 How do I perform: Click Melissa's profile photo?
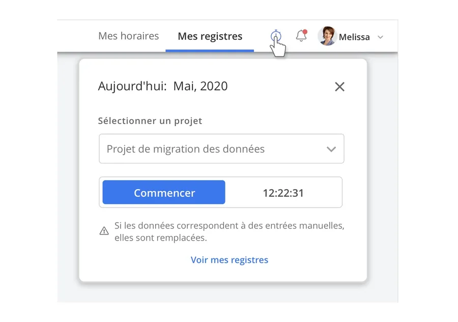tap(327, 36)
